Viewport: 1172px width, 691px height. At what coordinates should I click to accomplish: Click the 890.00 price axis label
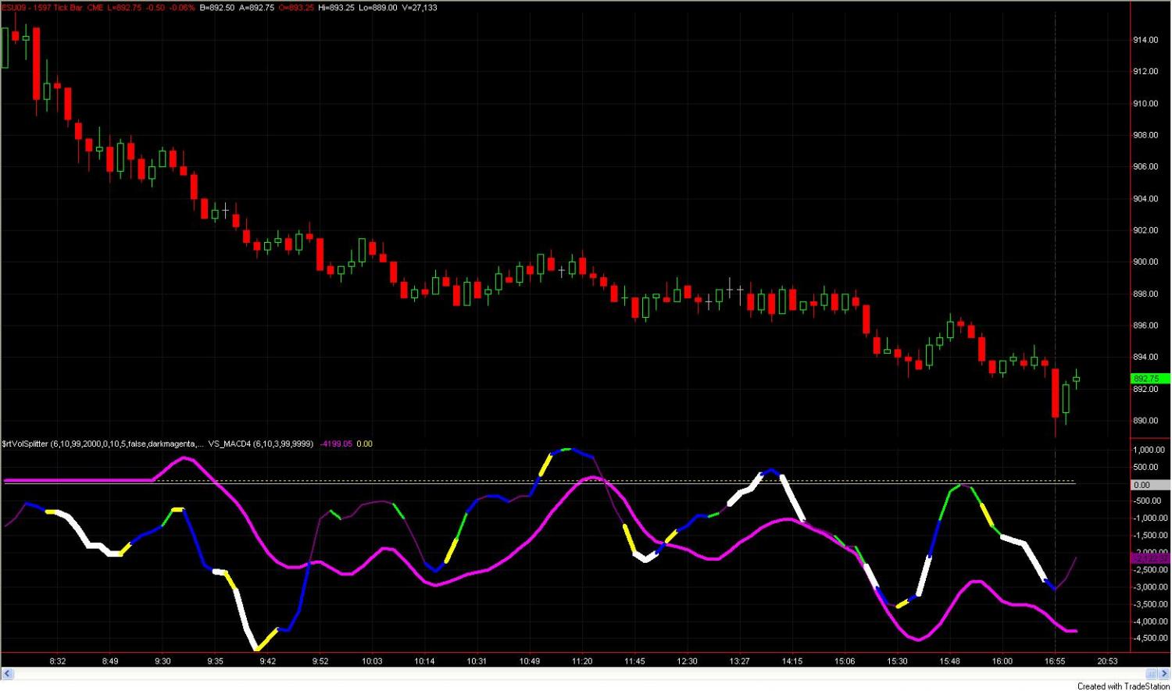tap(1145, 421)
